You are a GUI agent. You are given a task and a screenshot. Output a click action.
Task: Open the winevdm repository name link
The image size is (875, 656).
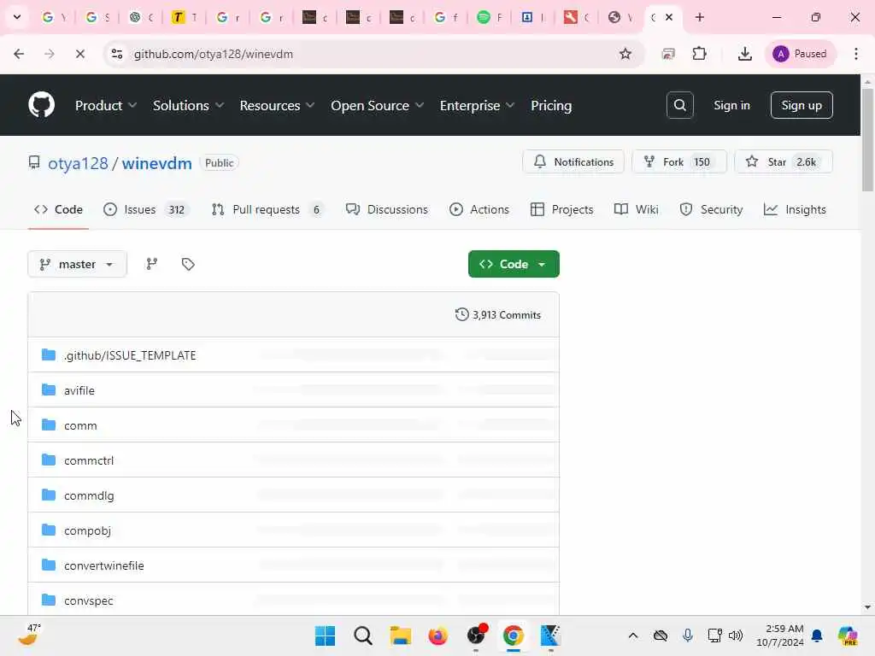point(157,163)
